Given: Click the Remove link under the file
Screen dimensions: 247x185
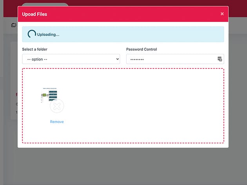Looking at the screenshot, I should pyautogui.click(x=57, y=122).
